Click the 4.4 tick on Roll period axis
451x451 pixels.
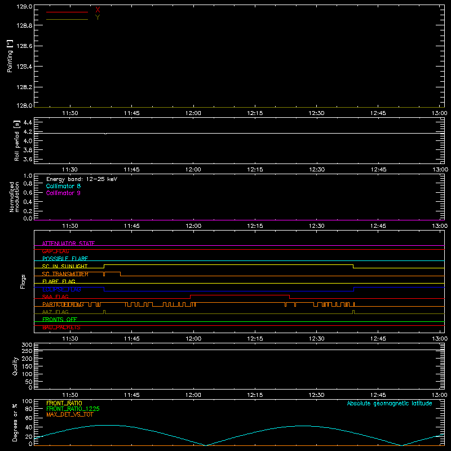pyautogui.click(x=28, y=122)
